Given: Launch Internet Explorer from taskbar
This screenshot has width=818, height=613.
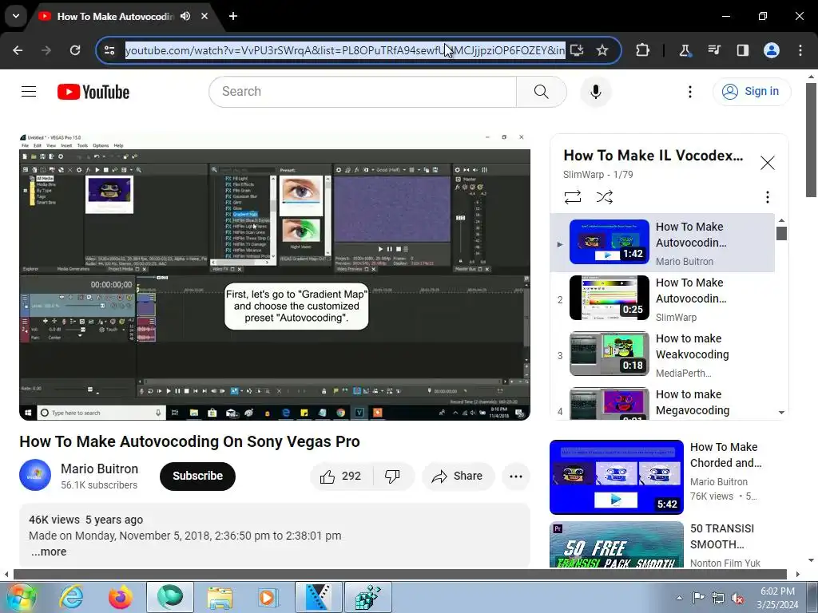Looking at the screenshot, I should pyautogui.click(x=71, y=597).
